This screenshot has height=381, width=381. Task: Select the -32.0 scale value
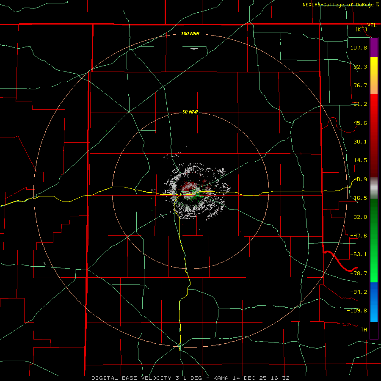pos(359,217)
